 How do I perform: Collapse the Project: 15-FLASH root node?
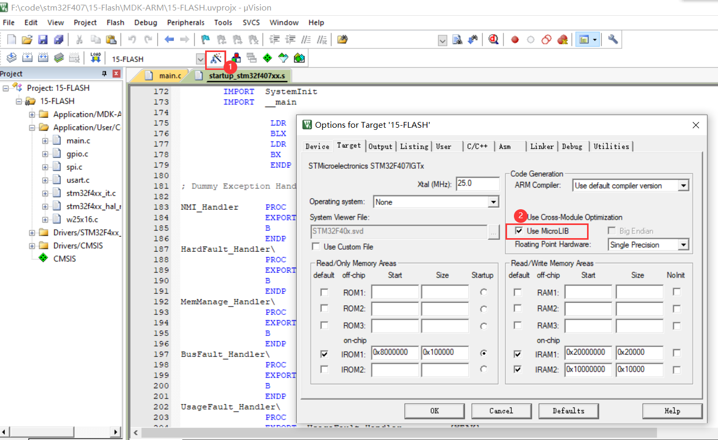(6, 88)
